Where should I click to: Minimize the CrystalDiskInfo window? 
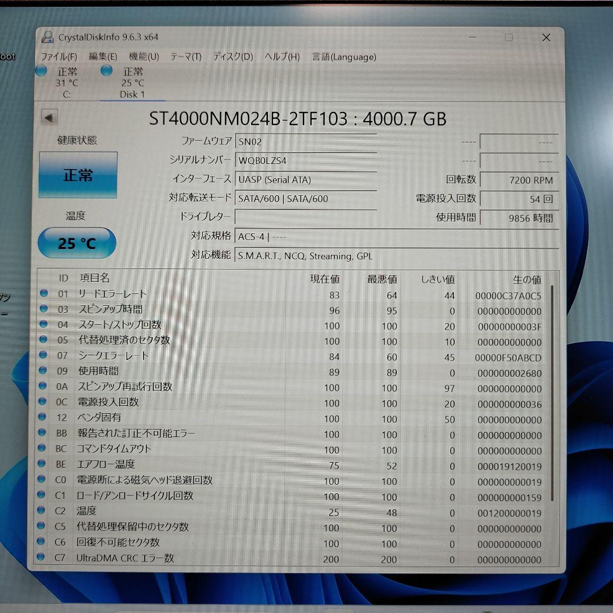pyautogui.click(x=472, y=37)
